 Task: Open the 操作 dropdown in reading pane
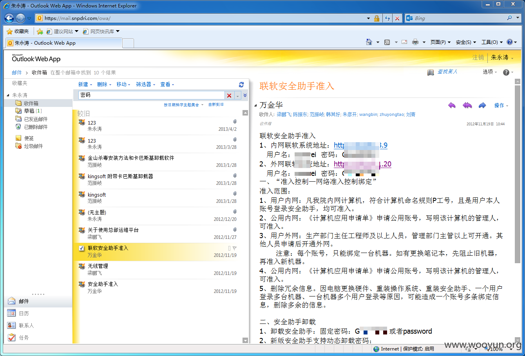point(501,105)
